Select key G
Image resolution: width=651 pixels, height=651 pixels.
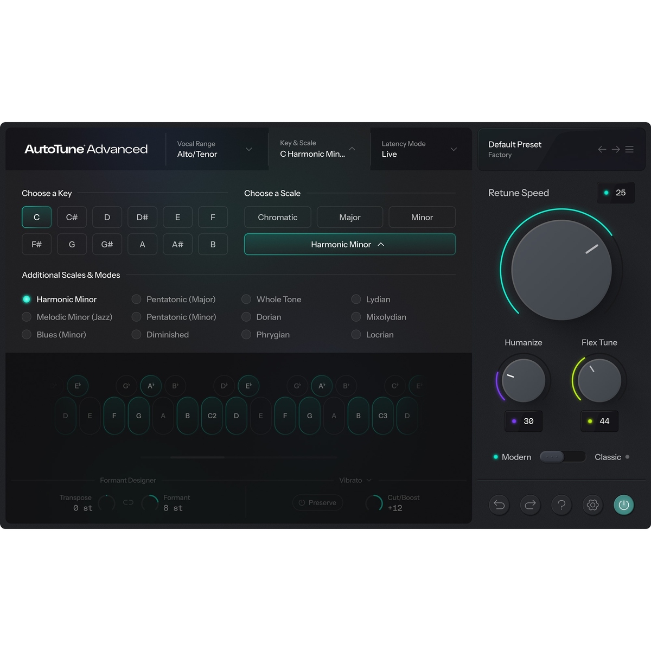(x=72, y=244)
